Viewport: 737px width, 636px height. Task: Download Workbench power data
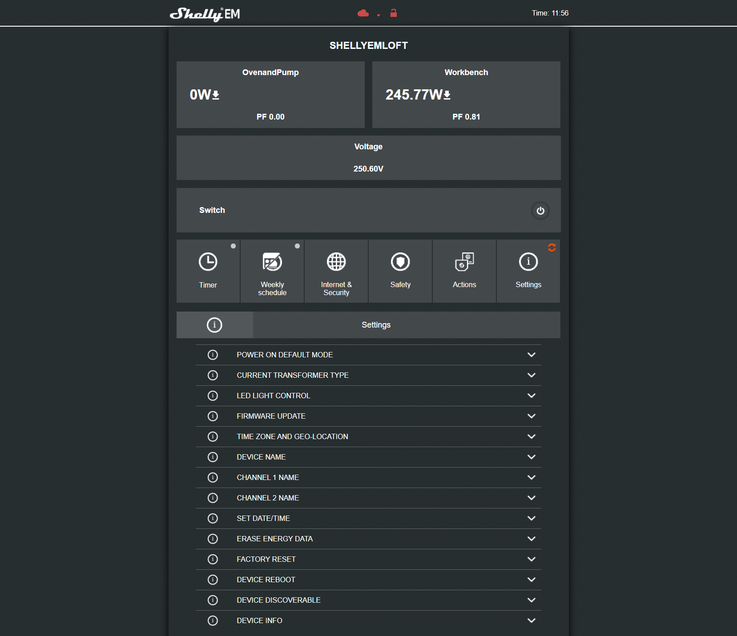[x=447, y=95]
